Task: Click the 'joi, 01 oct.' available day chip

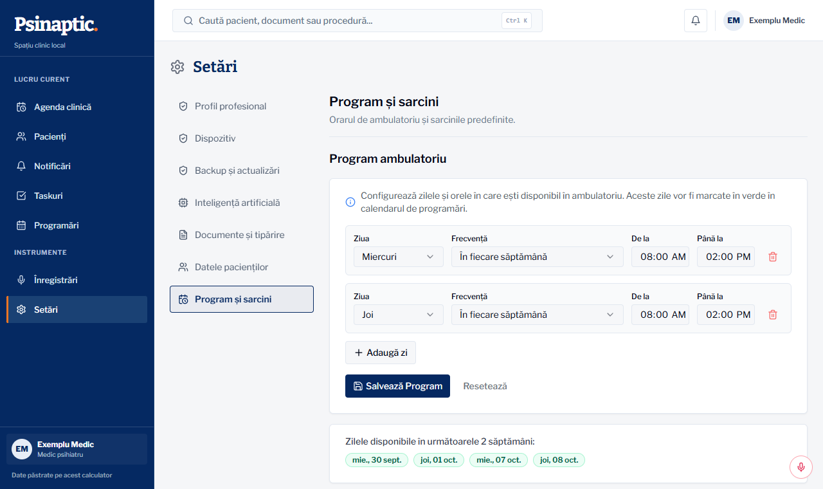Action: click(439, 460)
